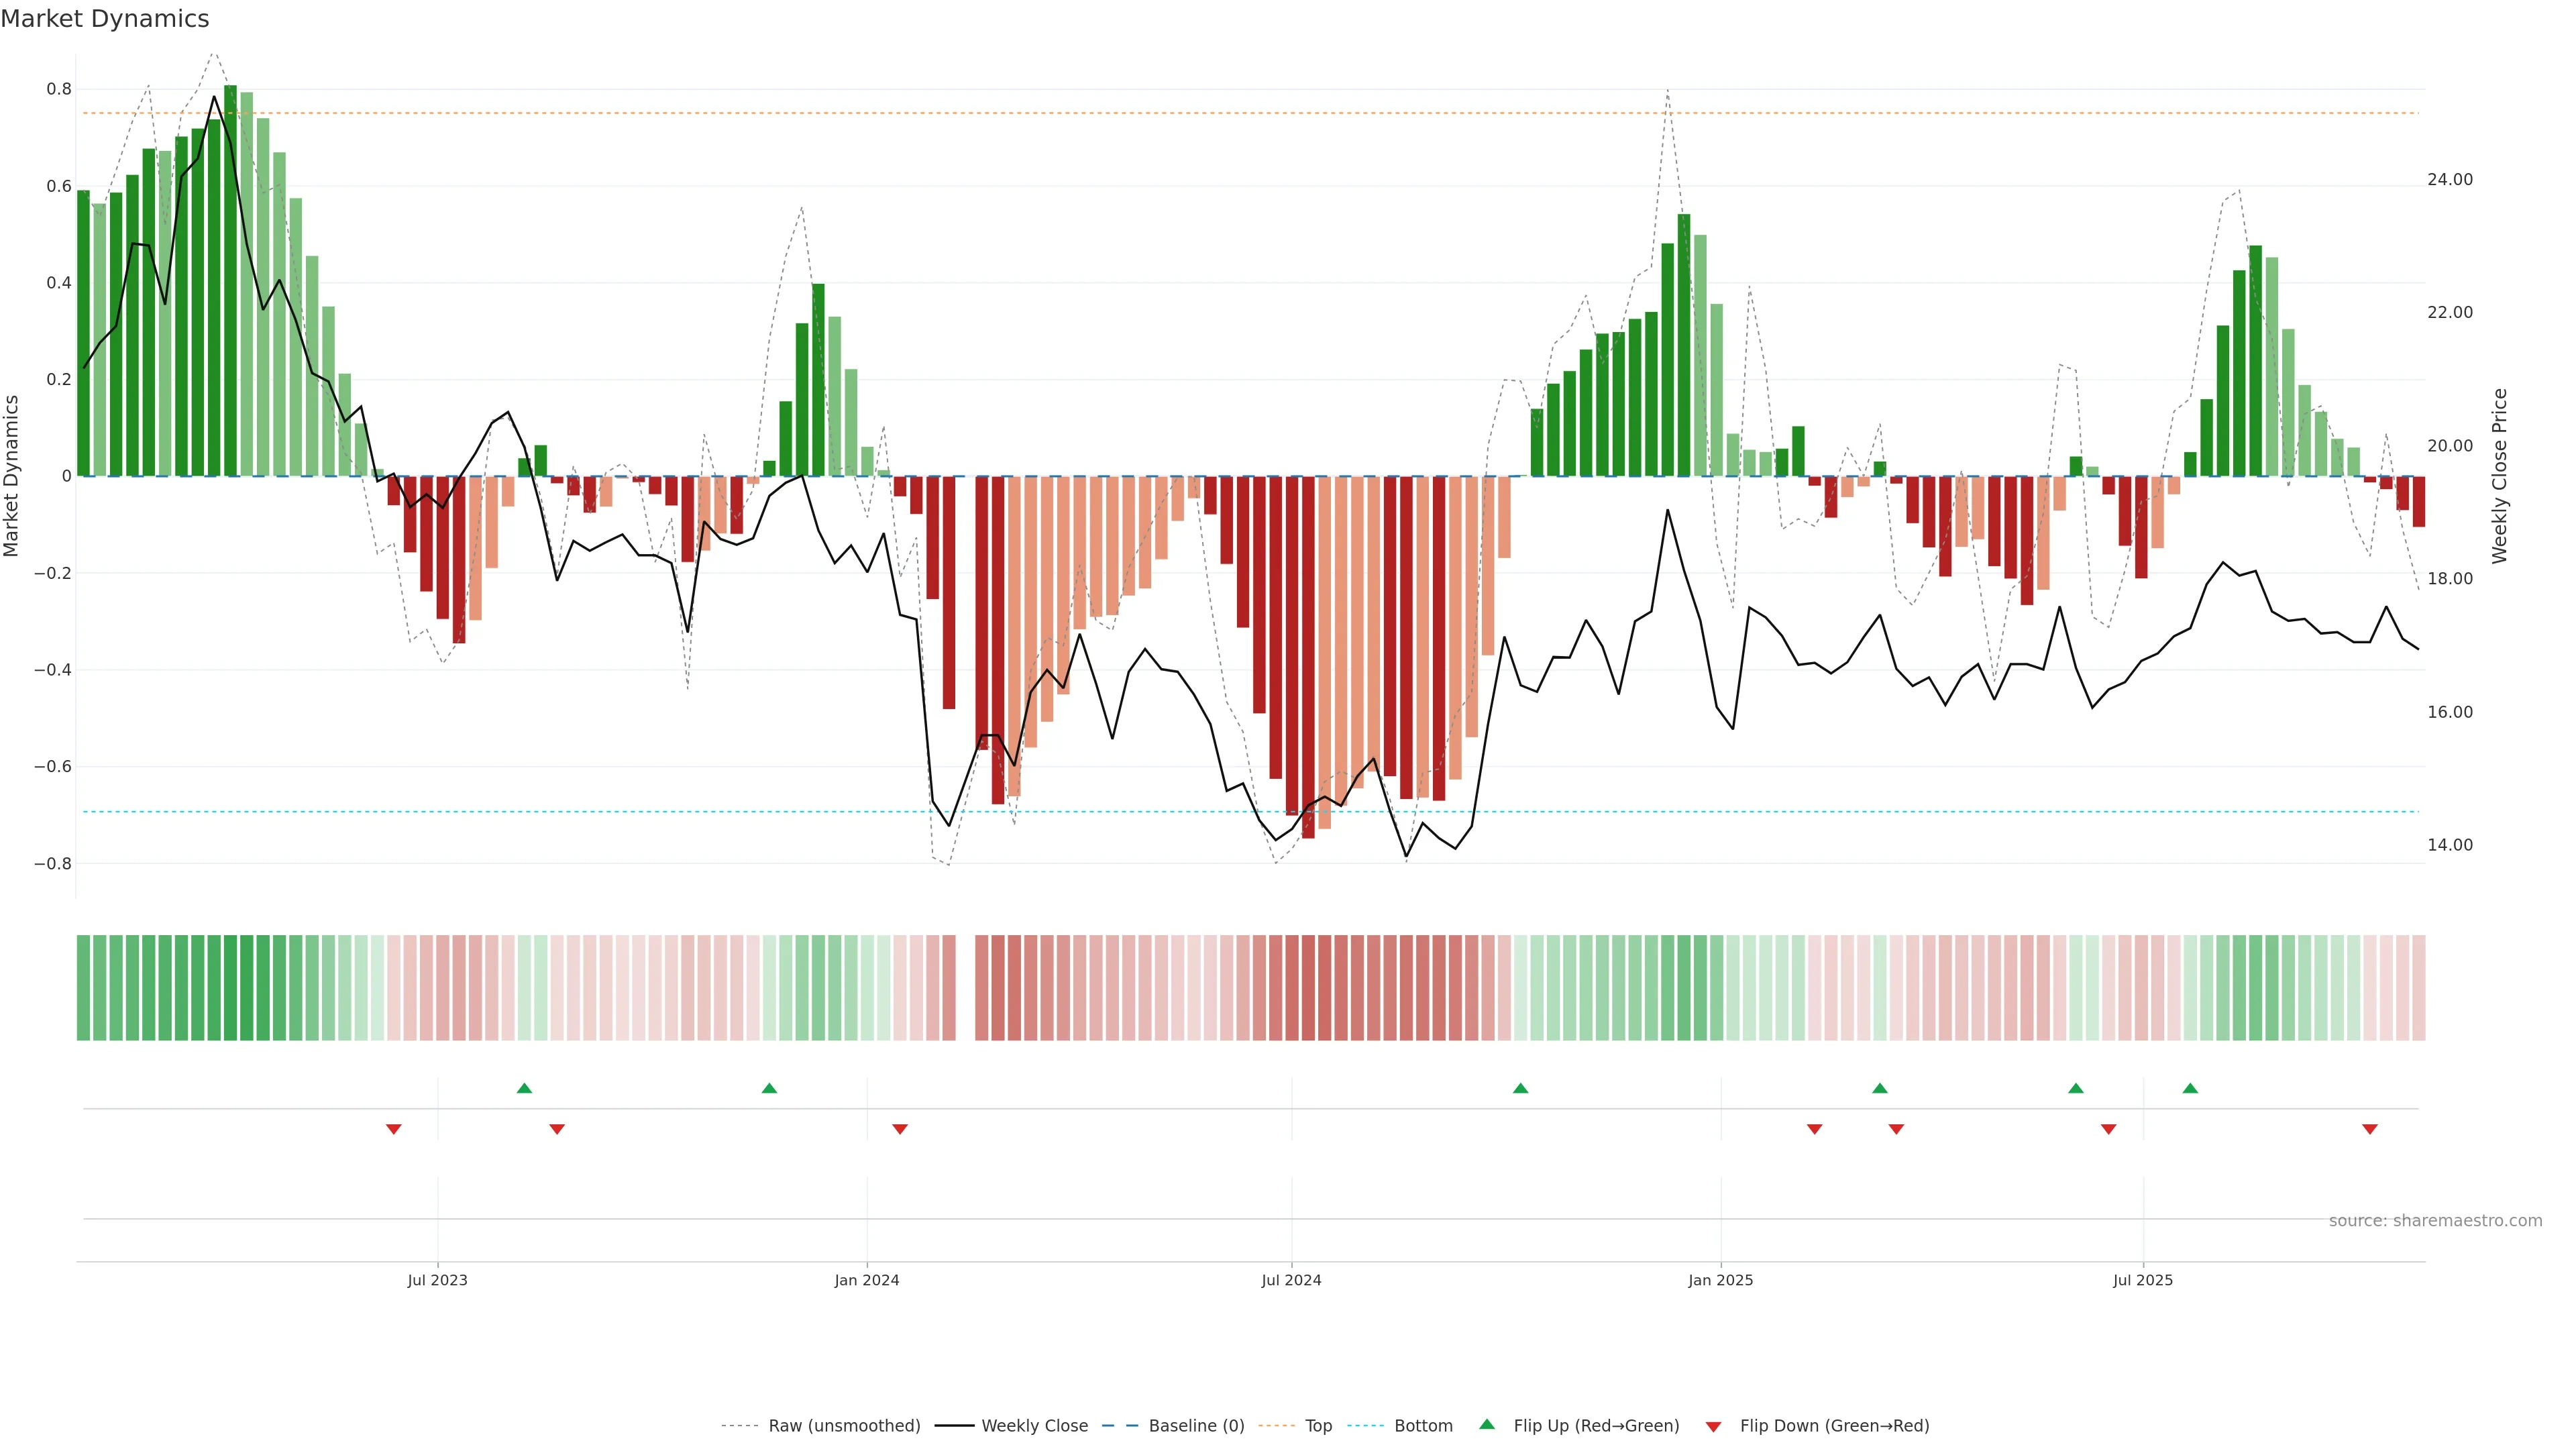Viewport: 2576px width, 1449px height.
Task: Click flip-down marker just after Jan 2024
Action: [900, 1129]
